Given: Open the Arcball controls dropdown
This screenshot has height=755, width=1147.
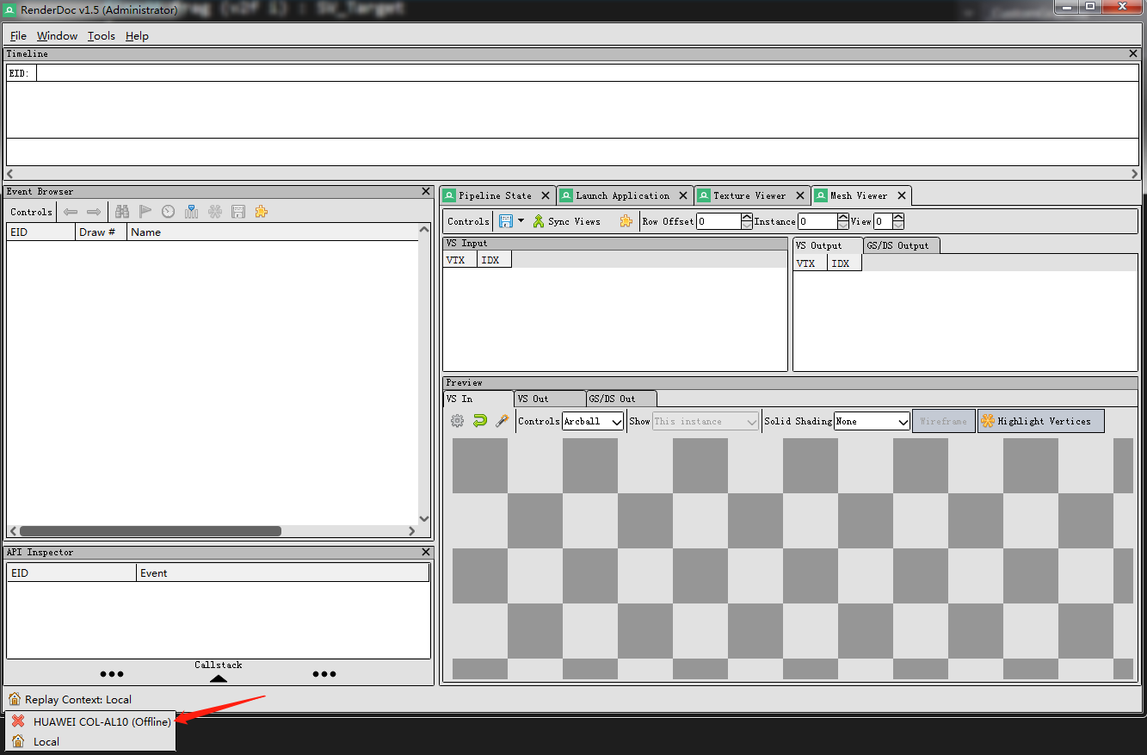Looking at the screenshot, I should (x=592, y=420).
